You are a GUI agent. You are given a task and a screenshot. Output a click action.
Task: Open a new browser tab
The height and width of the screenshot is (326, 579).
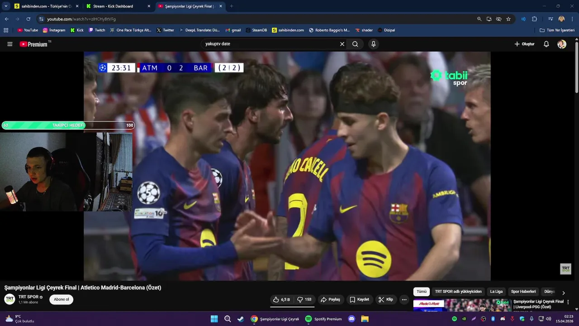coord(232,6)
